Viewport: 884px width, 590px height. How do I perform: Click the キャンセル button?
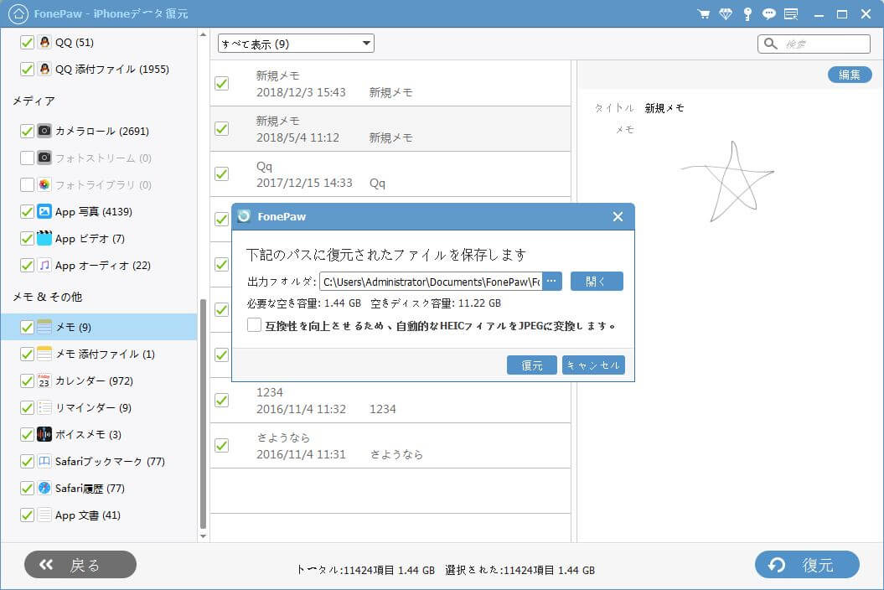(593, 365)
